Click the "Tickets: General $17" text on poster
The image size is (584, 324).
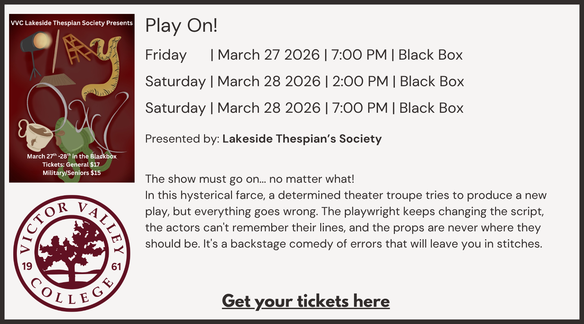pos(71,165)
